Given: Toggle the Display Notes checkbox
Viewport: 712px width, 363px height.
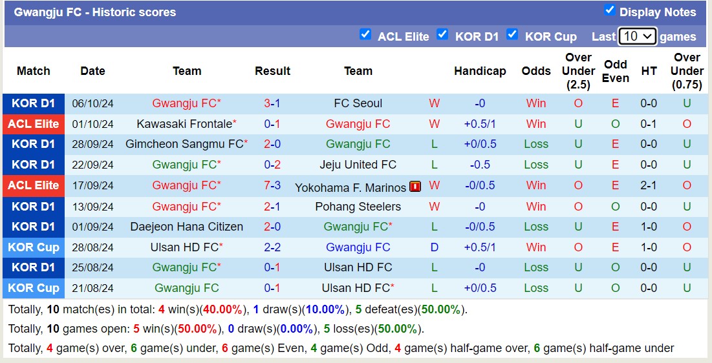Looking at the screenshot, I should (x=609, y=10).
